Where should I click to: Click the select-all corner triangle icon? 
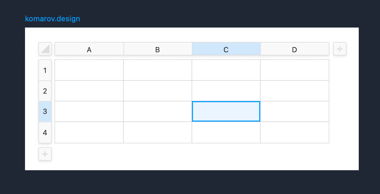[45, 49]
